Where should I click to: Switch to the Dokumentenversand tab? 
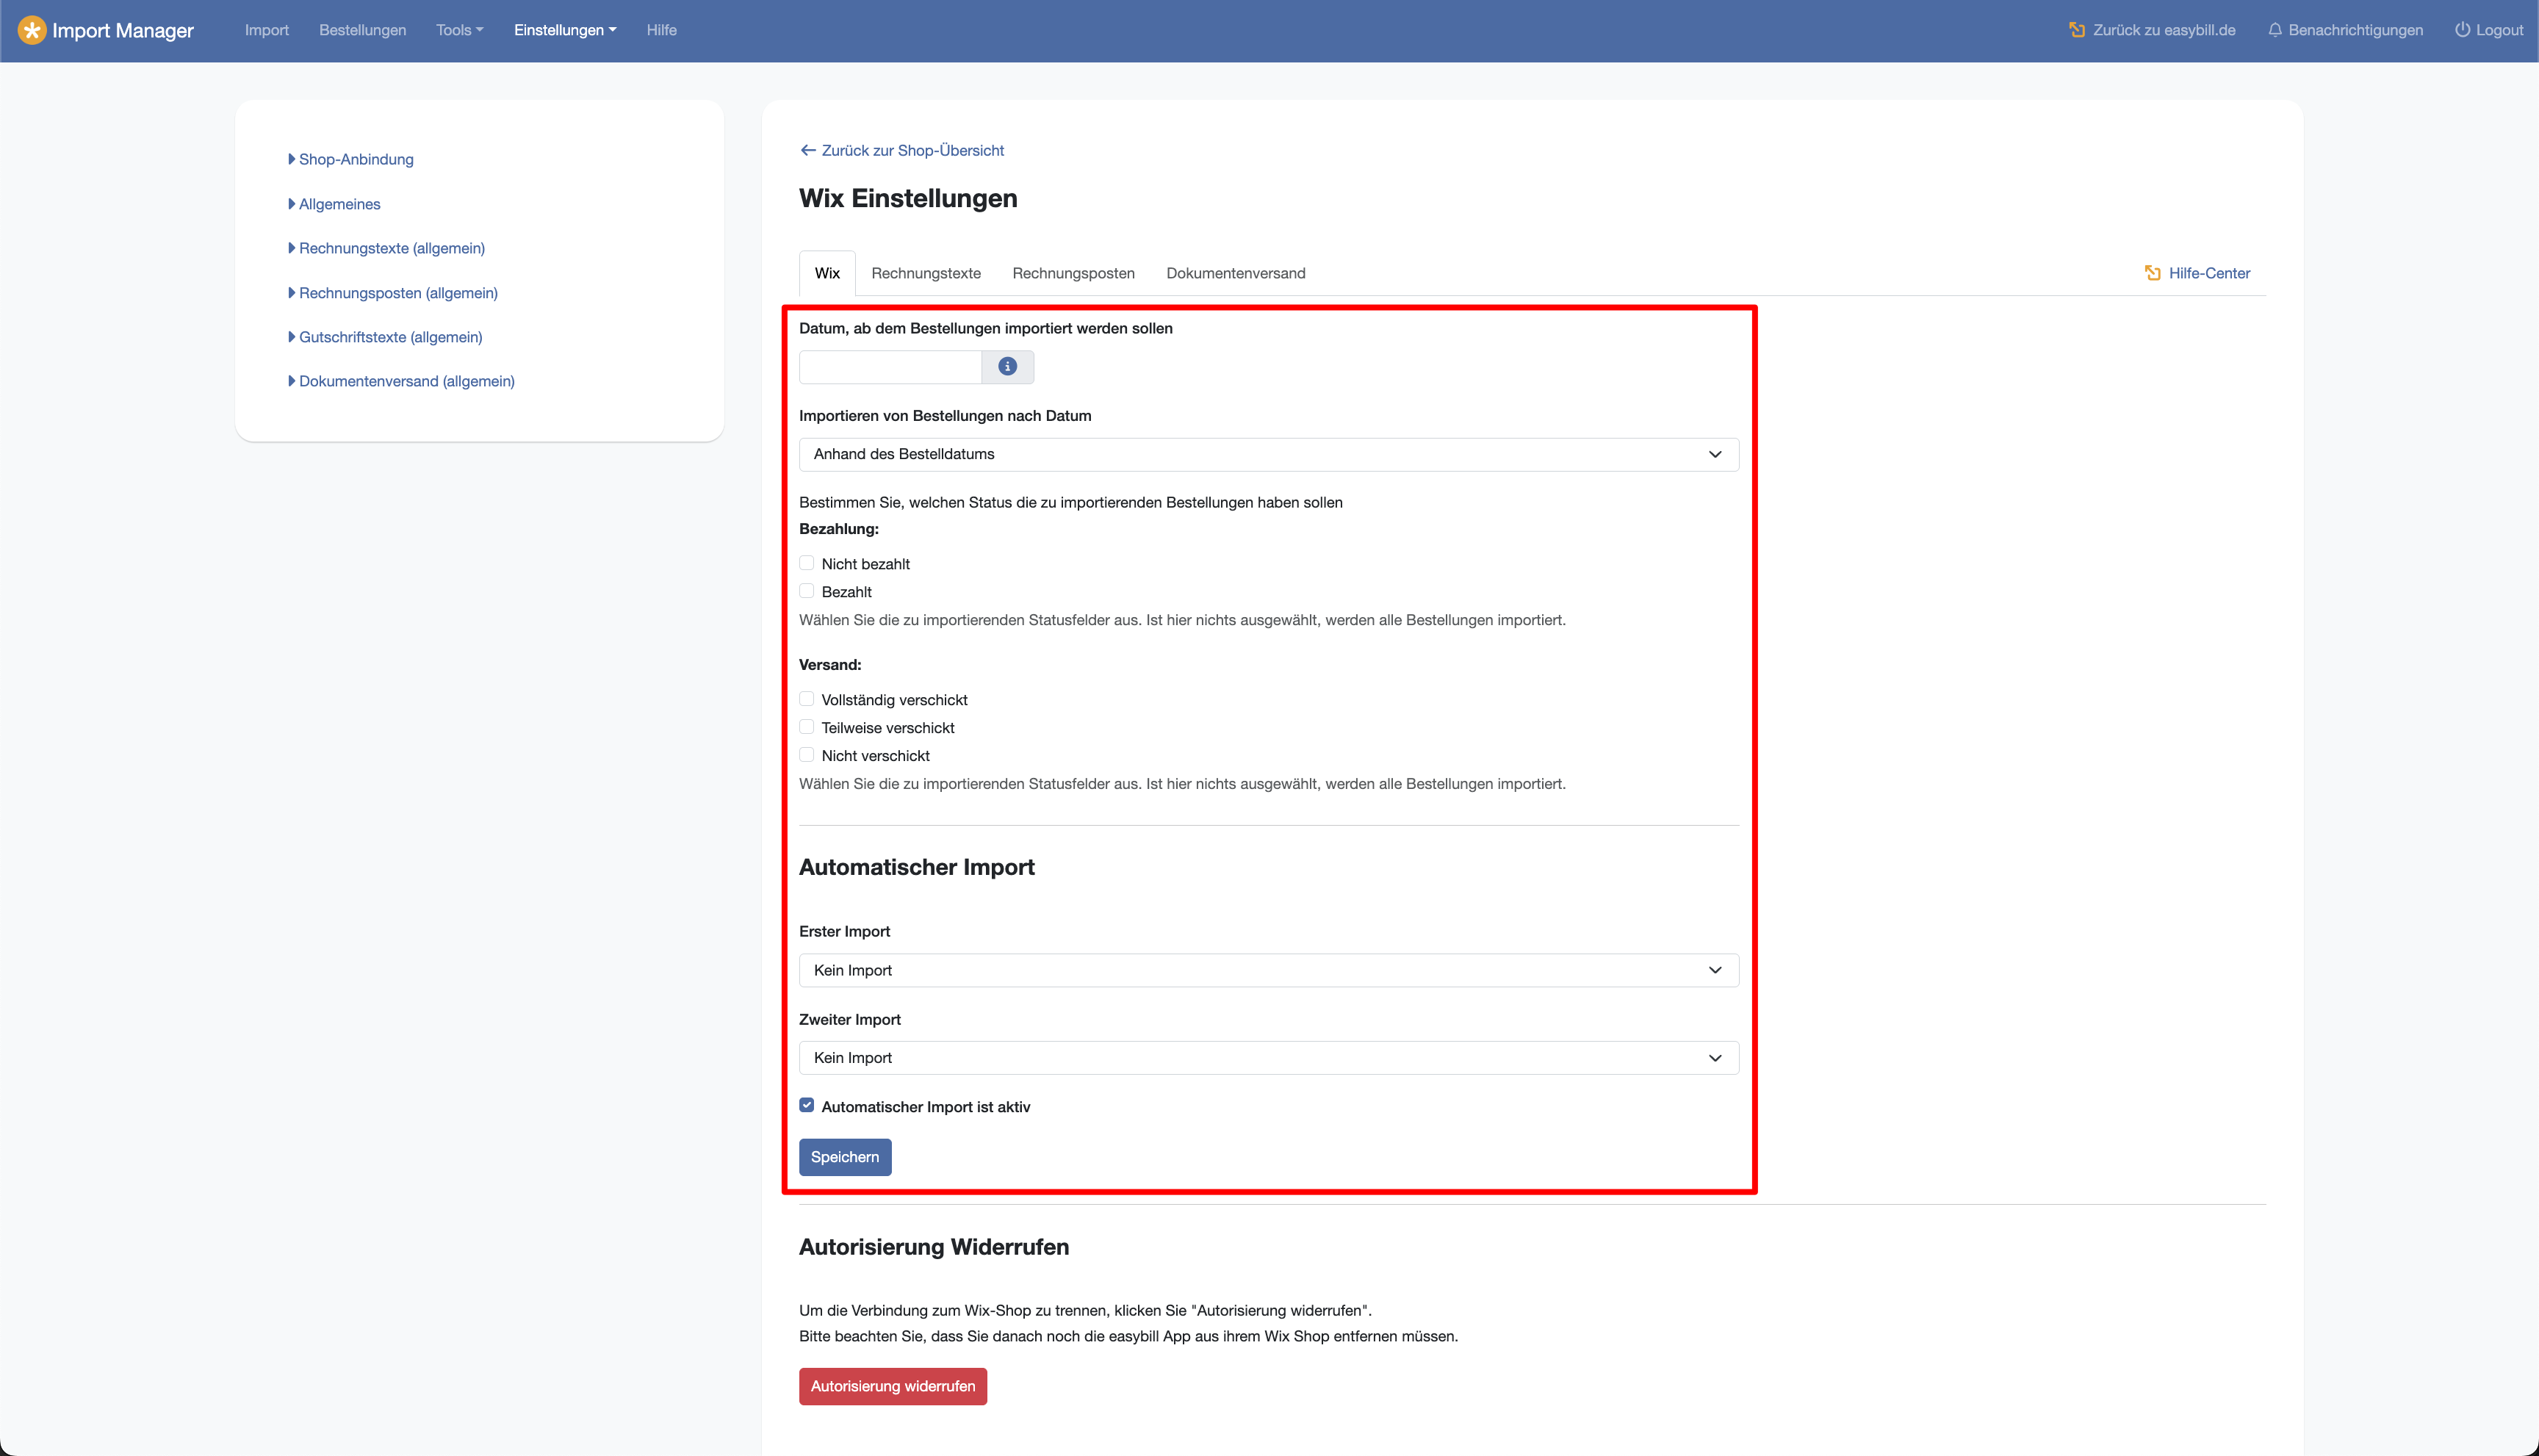click(1236, 273)
